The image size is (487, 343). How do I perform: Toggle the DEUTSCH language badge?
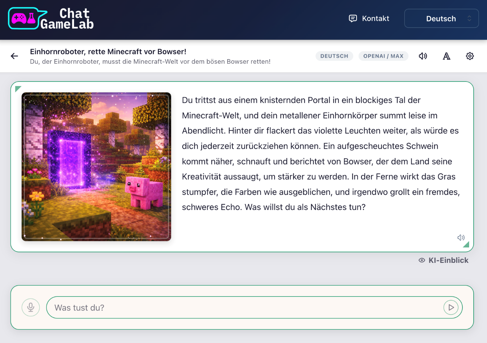334,56
